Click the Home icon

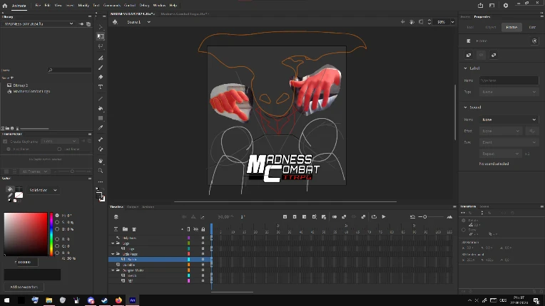(x=5, y=6)
